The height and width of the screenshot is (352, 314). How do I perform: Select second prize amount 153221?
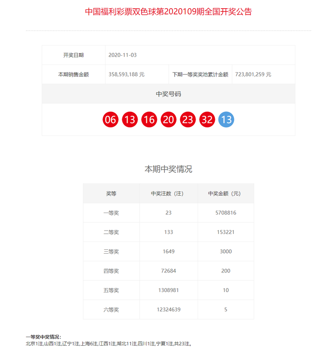tap(226, 232)
